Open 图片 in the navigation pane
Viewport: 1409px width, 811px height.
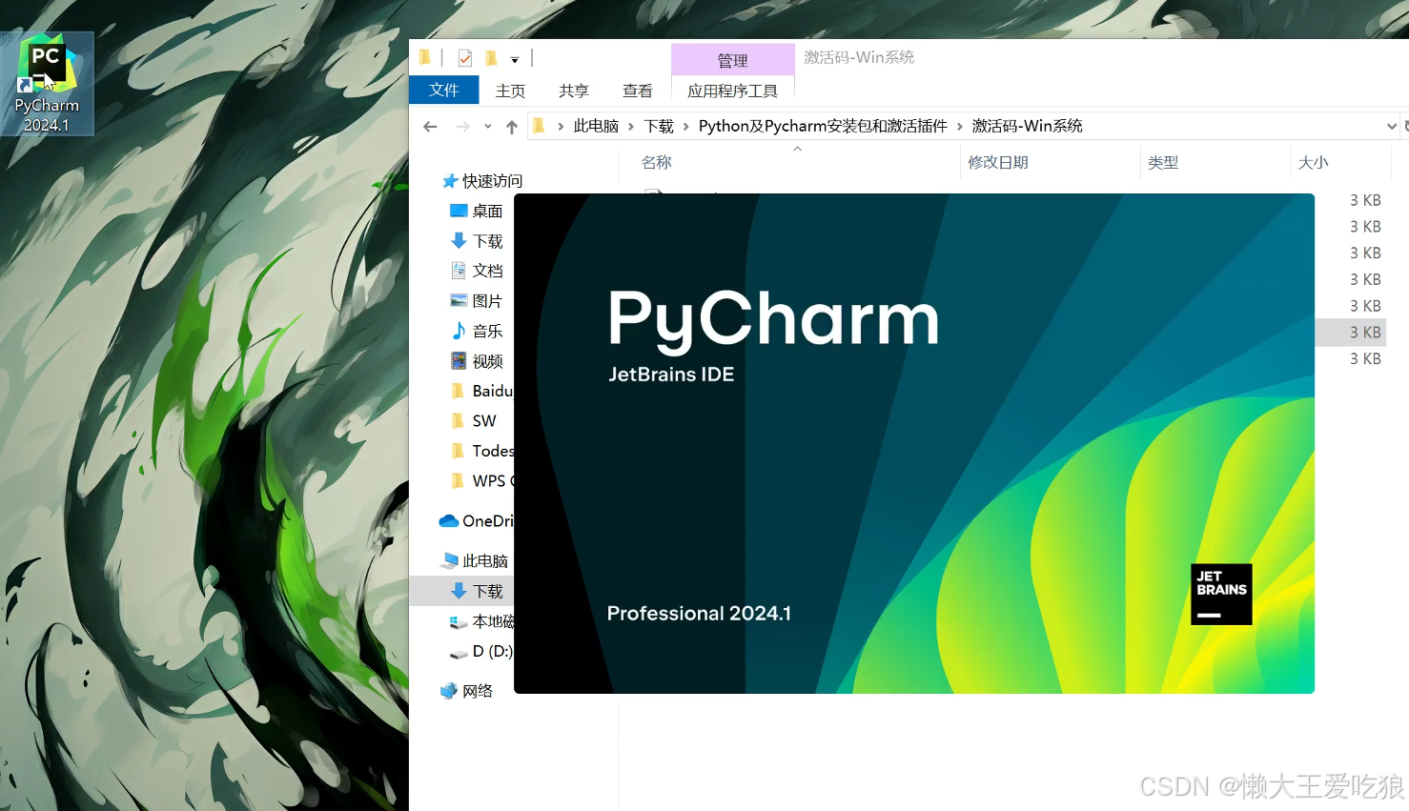coord(477,301)
